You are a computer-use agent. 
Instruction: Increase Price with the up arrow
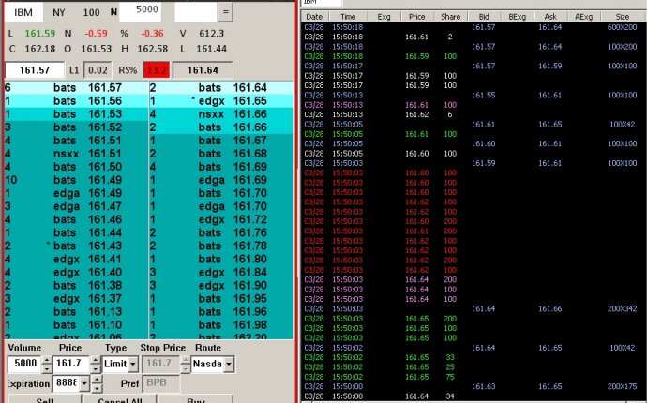[x=96, y=360]
